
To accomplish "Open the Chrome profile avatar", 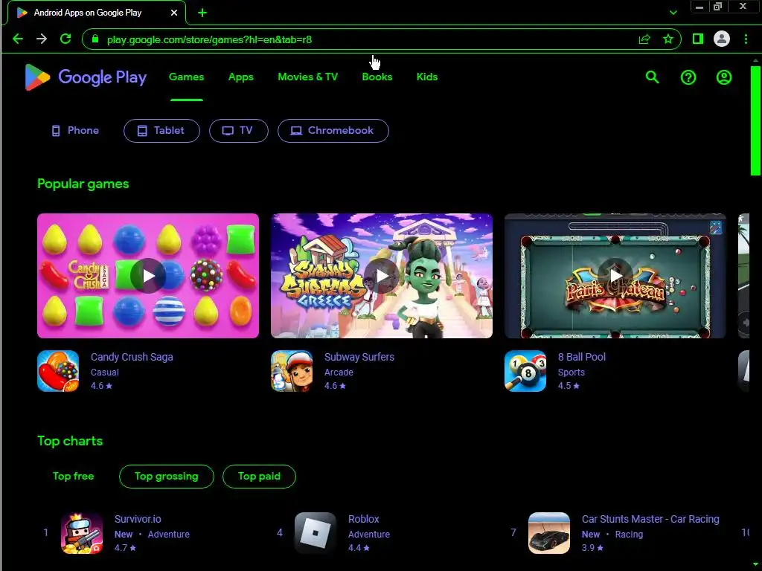I will (x=722, y=39).
